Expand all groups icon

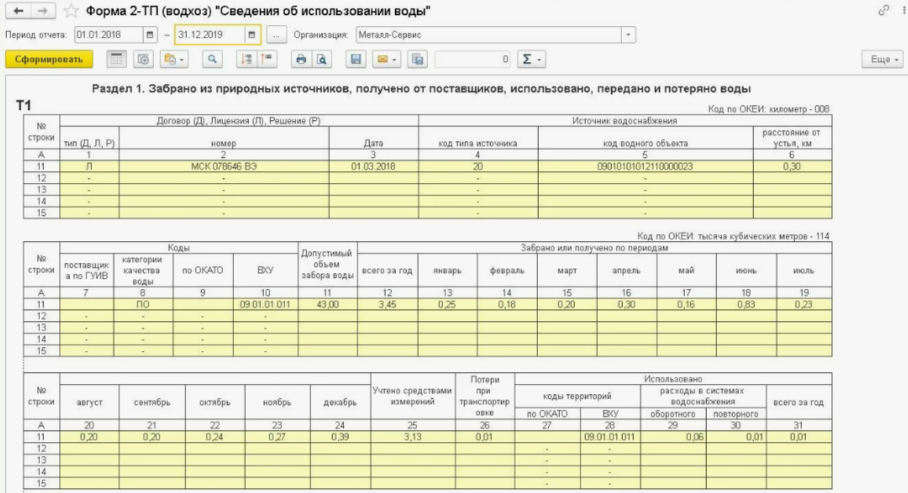[267, 59]
